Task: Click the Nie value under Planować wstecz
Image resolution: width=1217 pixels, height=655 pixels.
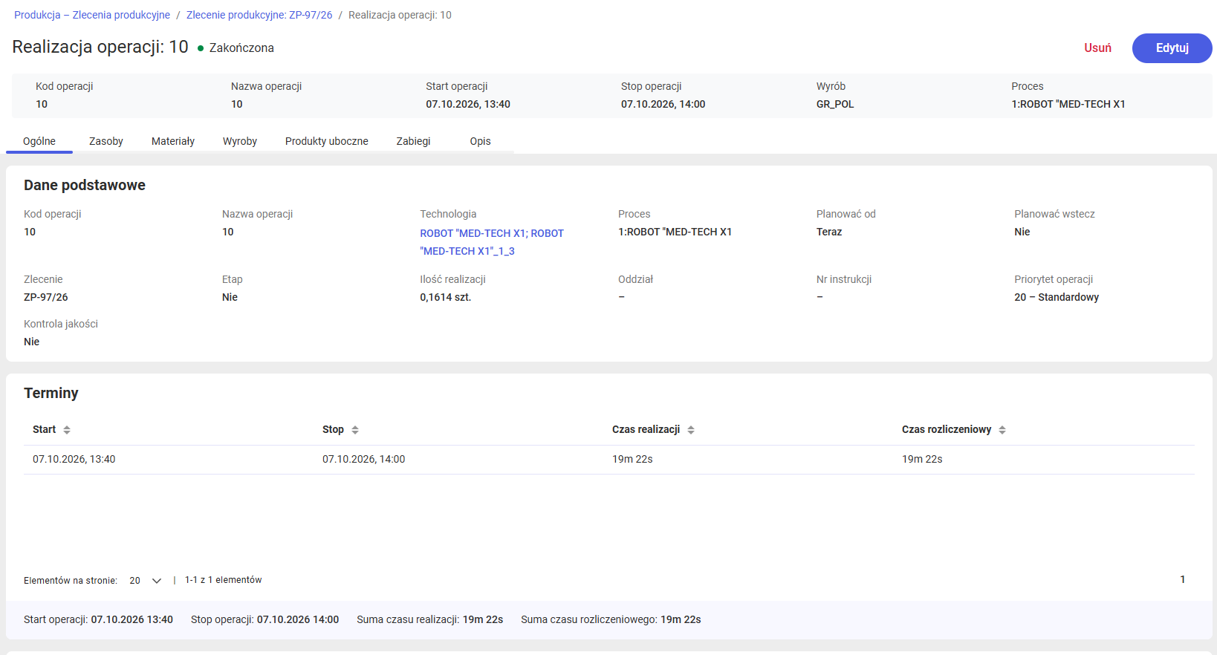Action: pos(1022,232)
